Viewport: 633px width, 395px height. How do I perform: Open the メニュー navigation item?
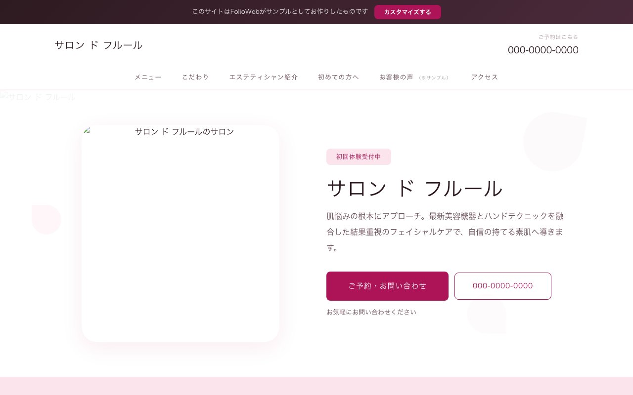pyautogui.click(x=148, y=77)
